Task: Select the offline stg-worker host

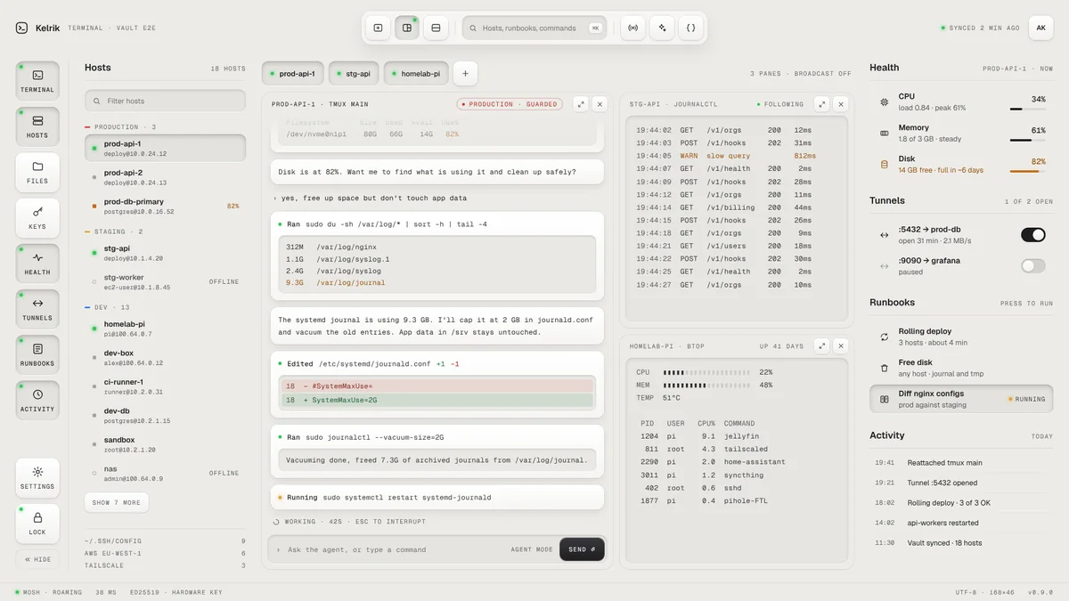Action: [x=165, y=281]
